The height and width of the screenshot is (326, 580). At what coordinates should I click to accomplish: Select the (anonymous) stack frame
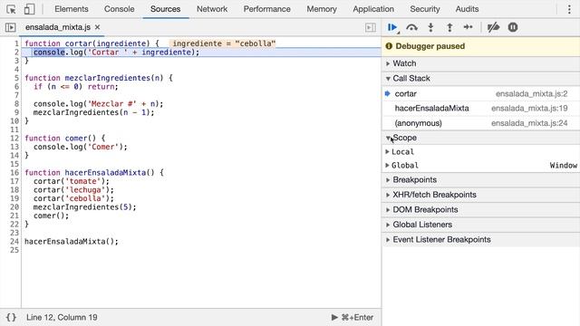pyautogui.click(x=480, y=123)
